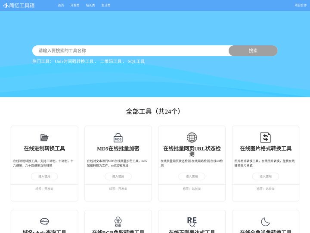Click the 简忆工具箱 logo icon

click(x=6, y=5)
